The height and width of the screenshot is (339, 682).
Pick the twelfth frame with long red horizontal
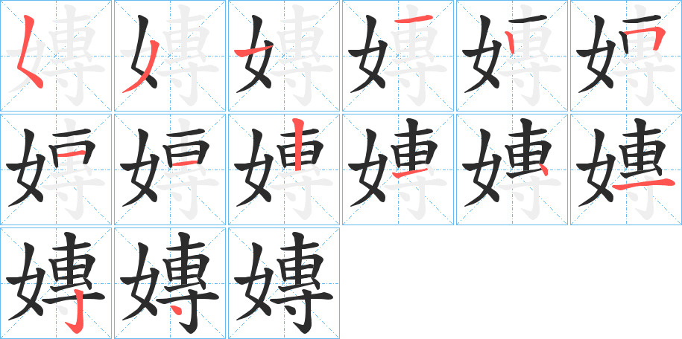coord(626,169)
